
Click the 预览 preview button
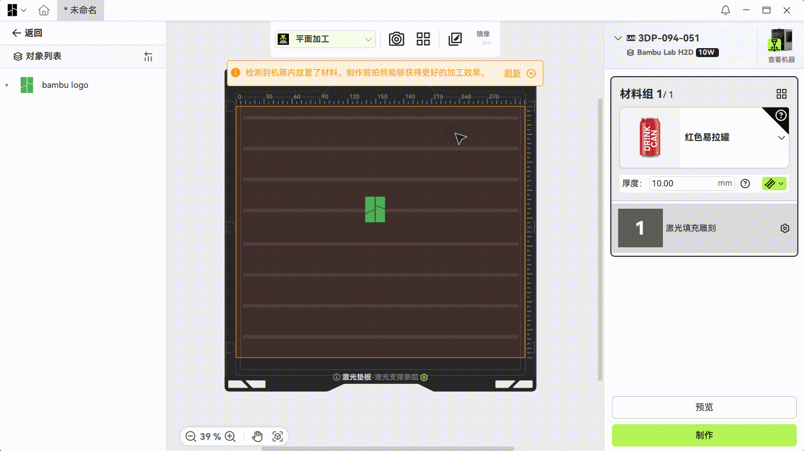[704, 407]
